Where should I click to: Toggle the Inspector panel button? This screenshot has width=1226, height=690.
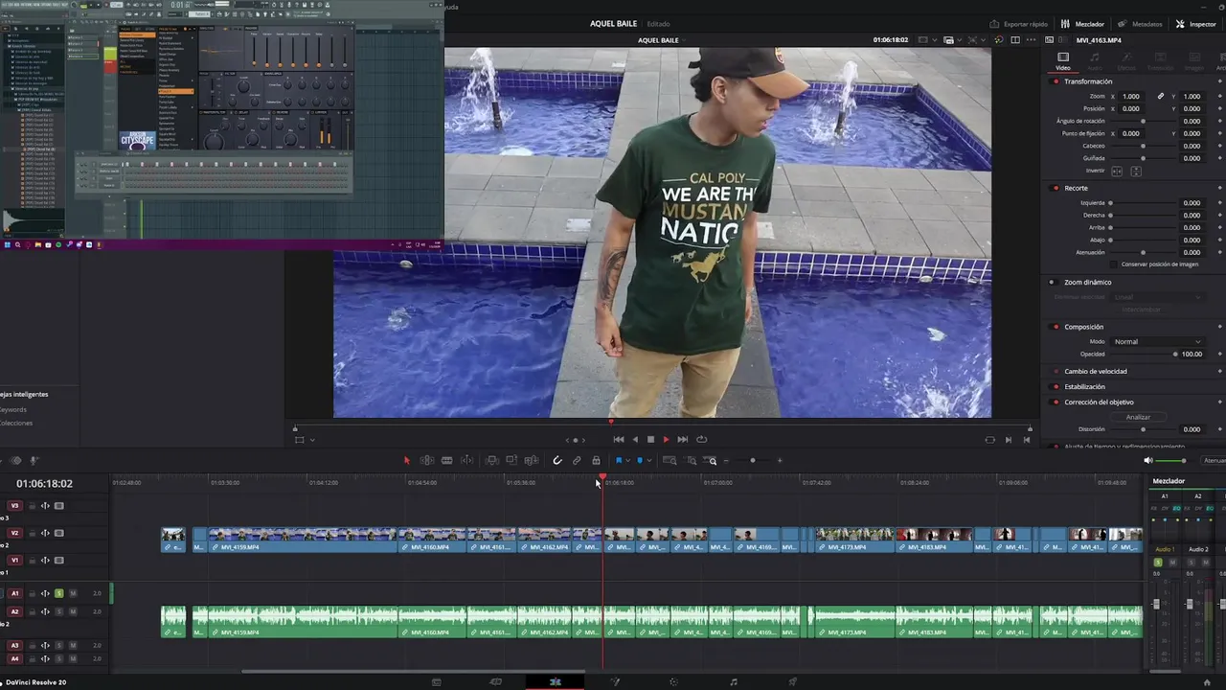1196,24
